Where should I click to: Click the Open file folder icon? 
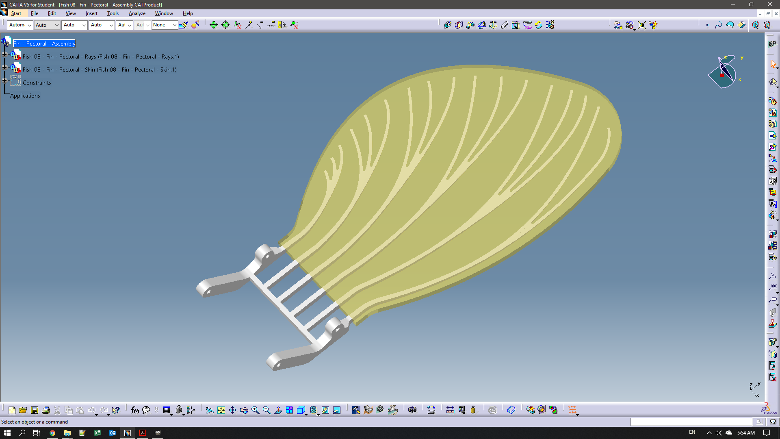point(23,410)
